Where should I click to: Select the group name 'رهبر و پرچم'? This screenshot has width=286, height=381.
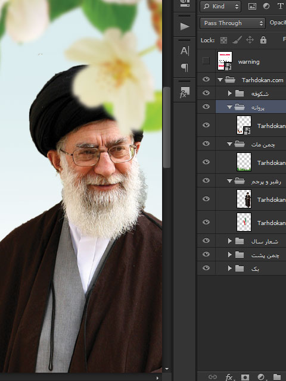pos(266,182)
